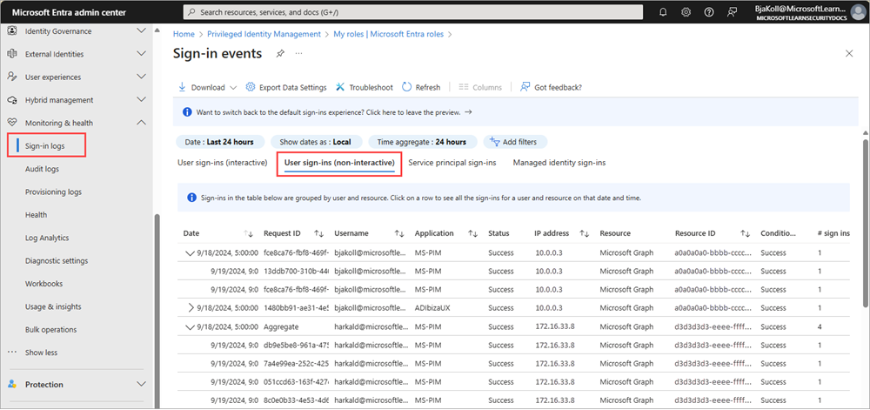This screenshot has height=410, width=870.
Task: Open Log Analytics in sidebar
Action: click(47, 238)
